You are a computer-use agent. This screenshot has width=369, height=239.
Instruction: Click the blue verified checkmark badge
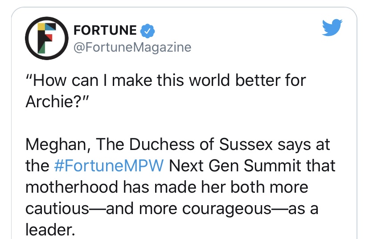pyautogui.click(x=148, y=30)
